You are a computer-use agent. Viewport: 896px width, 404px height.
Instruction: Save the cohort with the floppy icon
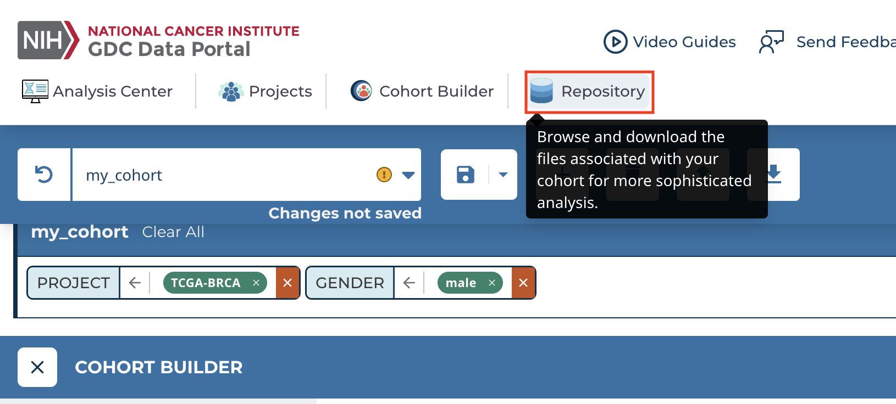pyautogui.click(x=465, y=175)
